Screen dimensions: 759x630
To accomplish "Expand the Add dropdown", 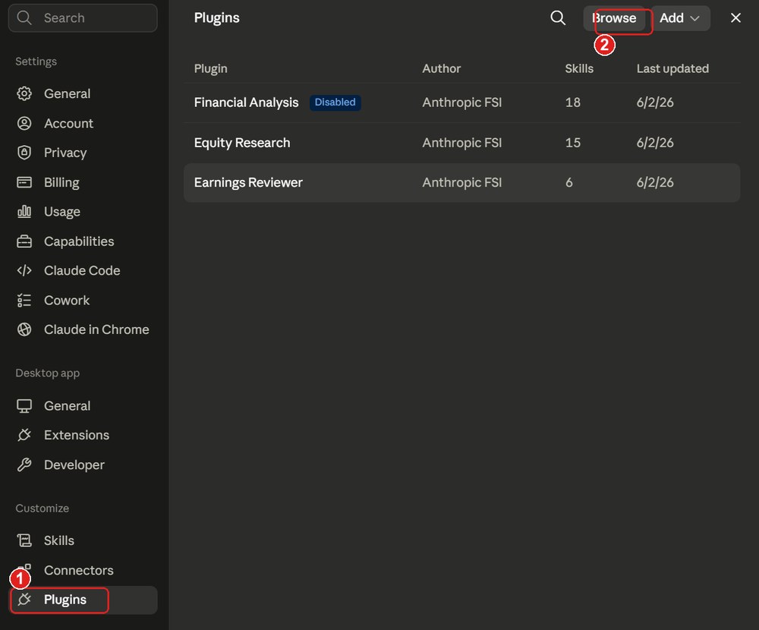I will point(680,18).
